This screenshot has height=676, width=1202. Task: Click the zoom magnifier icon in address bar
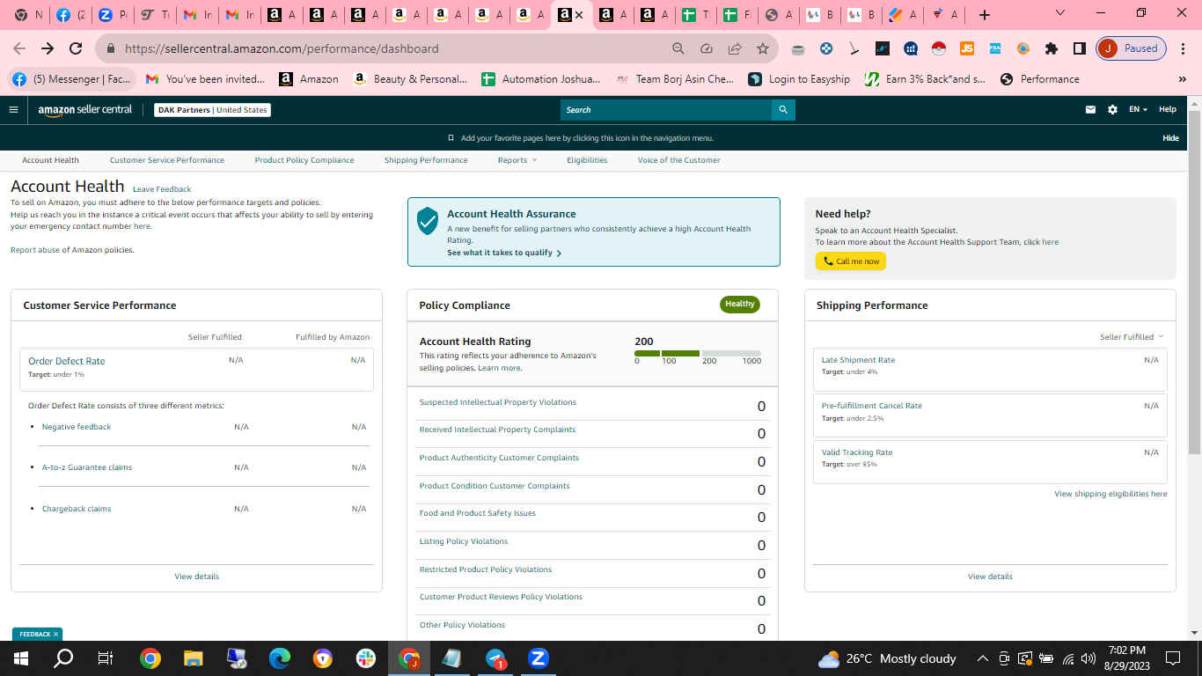tap(678, 48)
